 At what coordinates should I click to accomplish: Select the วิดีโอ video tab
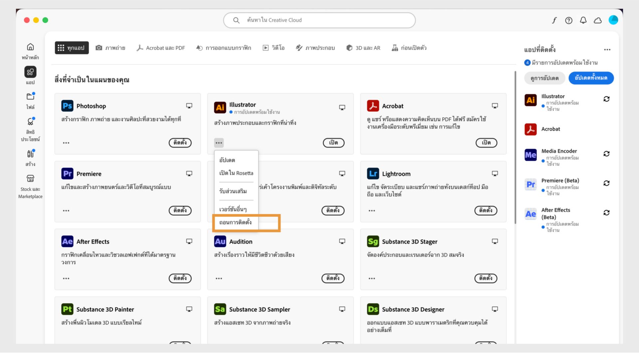tap(274, 48)
